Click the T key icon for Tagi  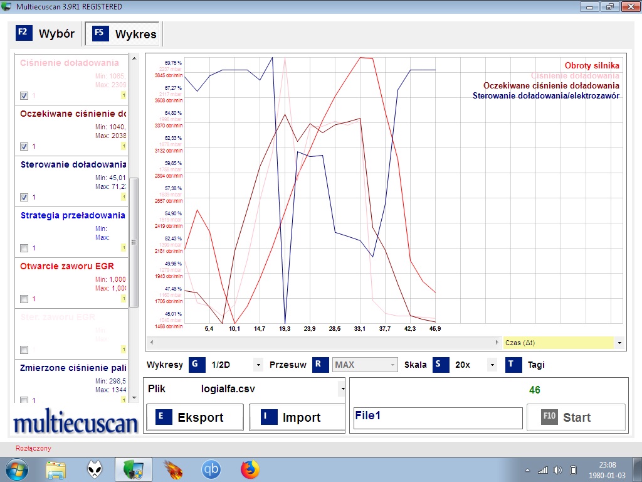(x=513, y=365)
